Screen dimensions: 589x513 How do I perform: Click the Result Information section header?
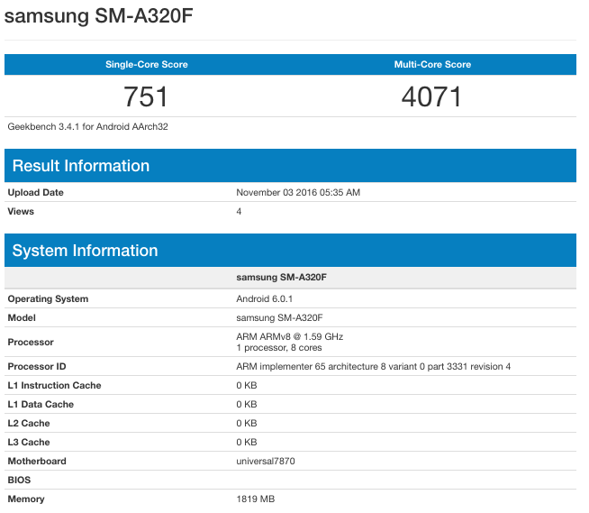click(81, 166)
